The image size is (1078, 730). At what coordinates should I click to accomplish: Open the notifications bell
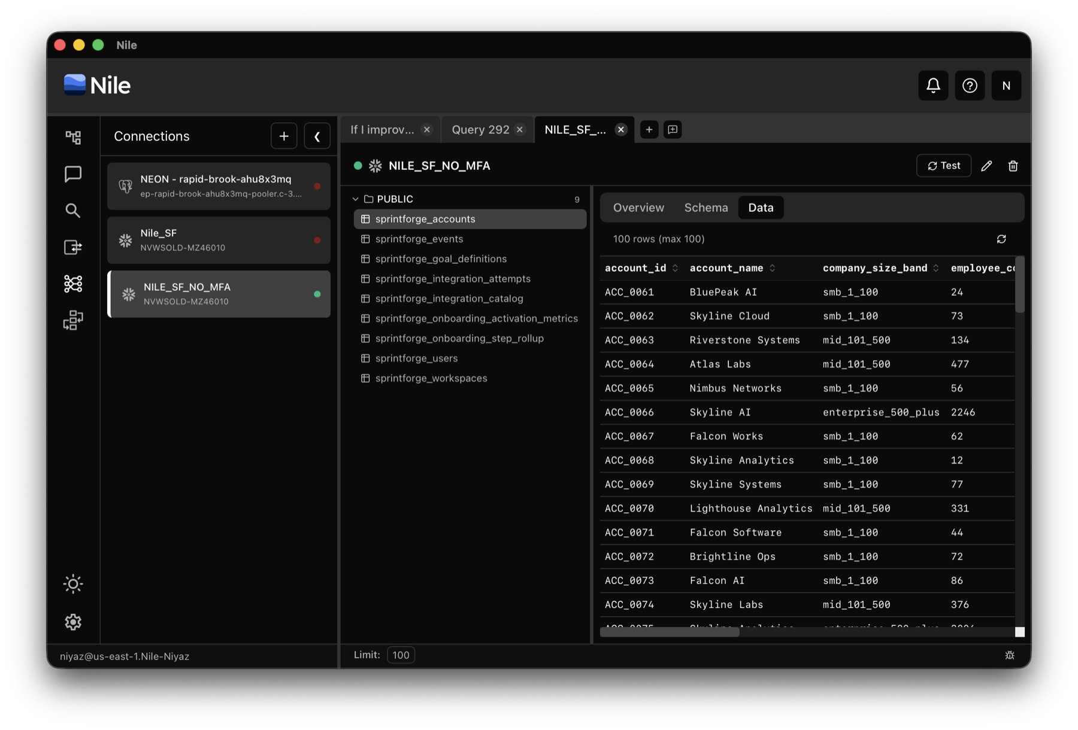(933, 86)
